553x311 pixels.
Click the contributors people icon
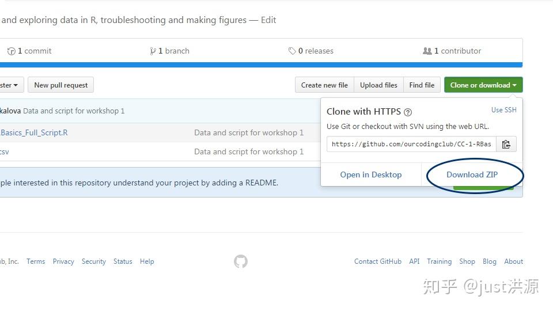(427, 51)
